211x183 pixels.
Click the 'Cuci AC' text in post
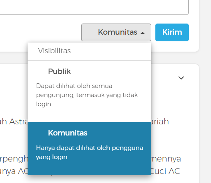click(x=165, y=171)
